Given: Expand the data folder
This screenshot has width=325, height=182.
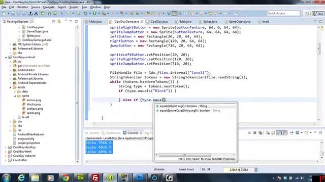Looking at the screenshot, I should pos(15,92).
